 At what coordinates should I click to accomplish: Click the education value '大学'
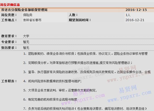click(x=26, y=36)
